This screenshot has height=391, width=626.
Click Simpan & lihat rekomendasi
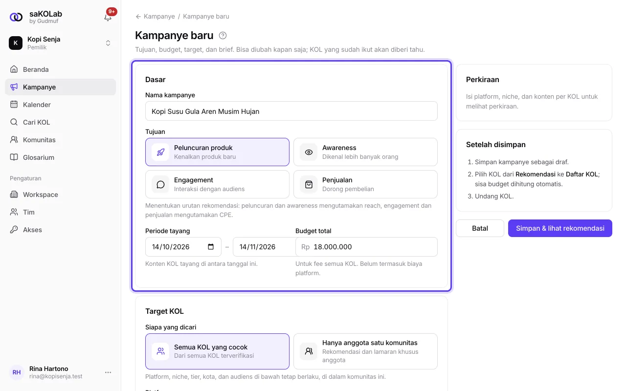coord(560,228)
